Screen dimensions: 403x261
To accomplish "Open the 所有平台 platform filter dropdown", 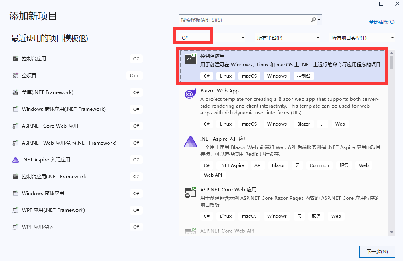I will pos(318,38).
